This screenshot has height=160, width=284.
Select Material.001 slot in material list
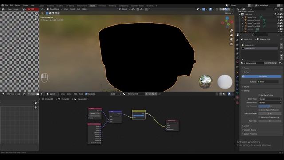(259, 45)
